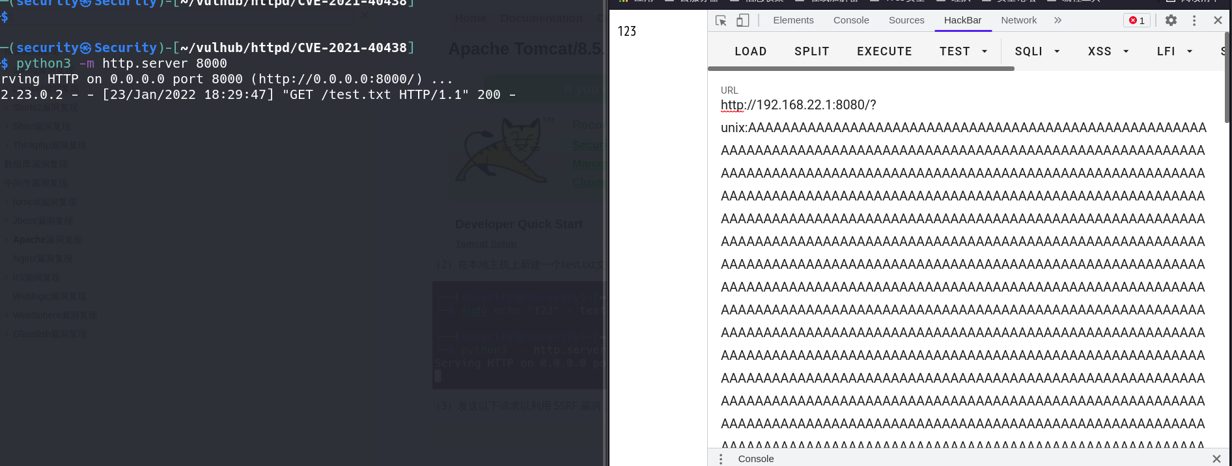Select the HackBar tab
Image resolution: width=1232 pixels, height=466 pixels.
tap(962, 20)
